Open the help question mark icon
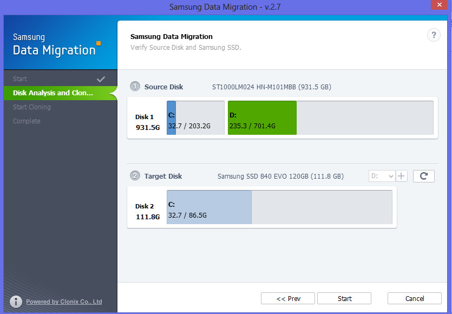The height and width of the screenshot is (314, 452). click(x=434, y=35)
